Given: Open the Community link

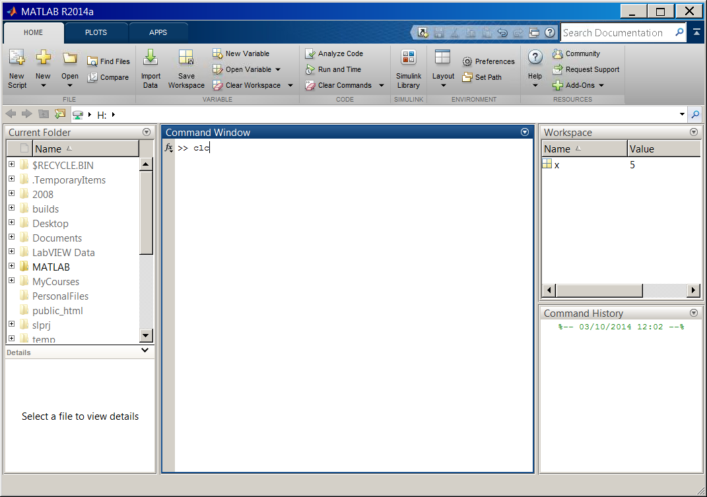Looking at the screenshot, I should click(x=577, y=53).
